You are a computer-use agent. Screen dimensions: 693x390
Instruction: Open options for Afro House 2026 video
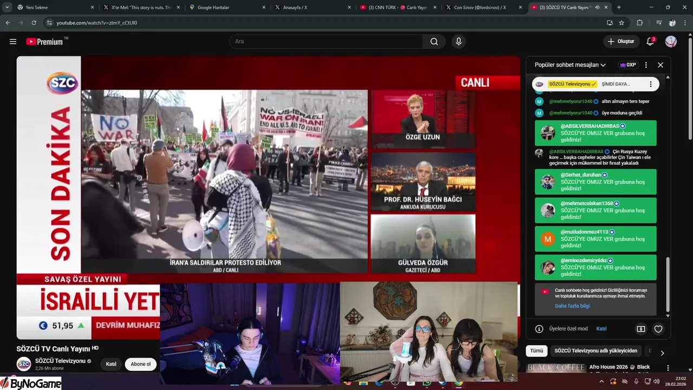tap(668, 368)
